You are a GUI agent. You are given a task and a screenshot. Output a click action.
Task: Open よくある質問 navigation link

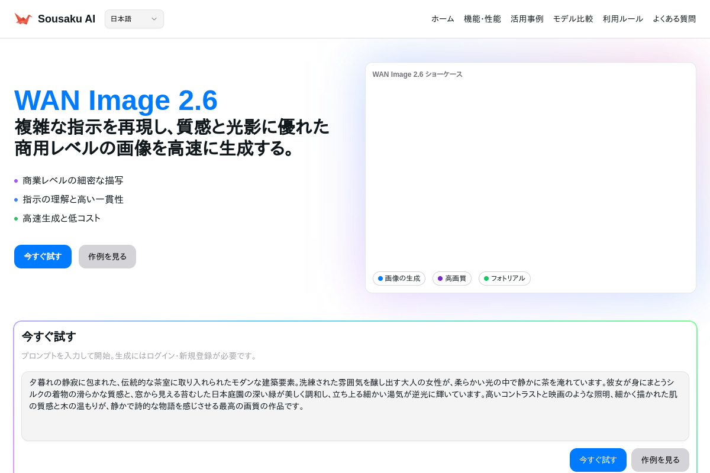point(674,19)
